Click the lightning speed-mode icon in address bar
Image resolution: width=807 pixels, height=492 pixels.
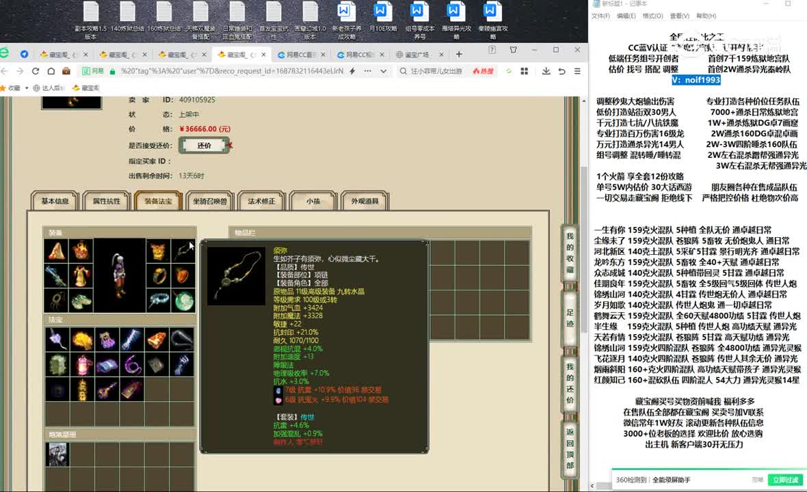(352, 71)
